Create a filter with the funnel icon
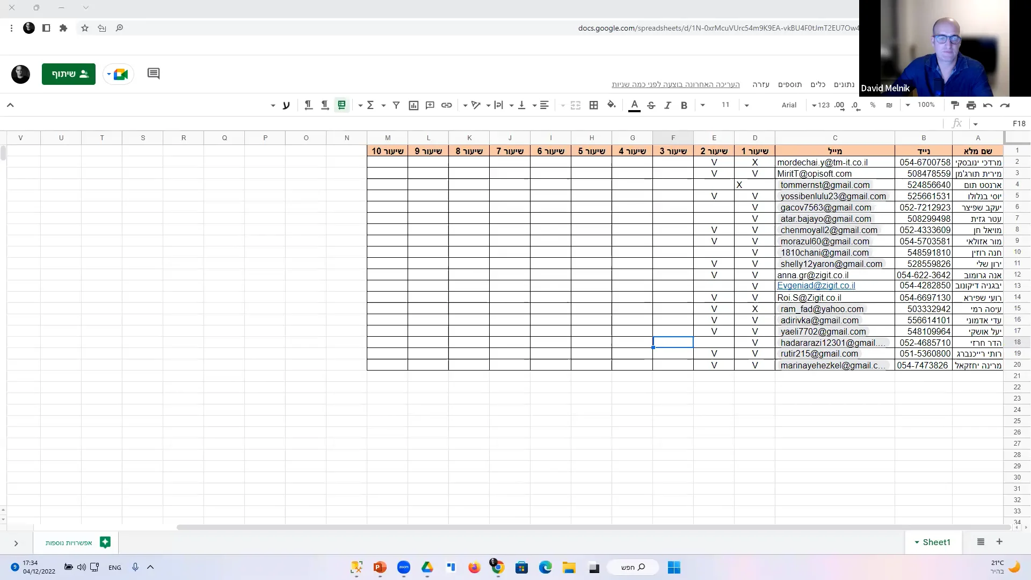1031x580 pixels. (396, 105)
